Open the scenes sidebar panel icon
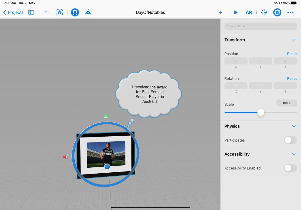 pyautogui.click(x=31, y=12)
